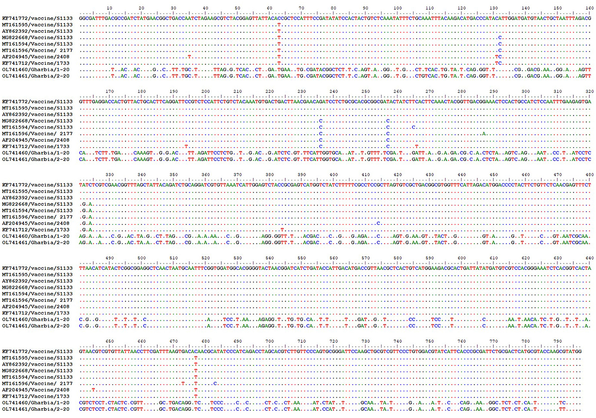Select MT161596/Vaccine/ 2177 label in the 10–160 block

point(37,50)
